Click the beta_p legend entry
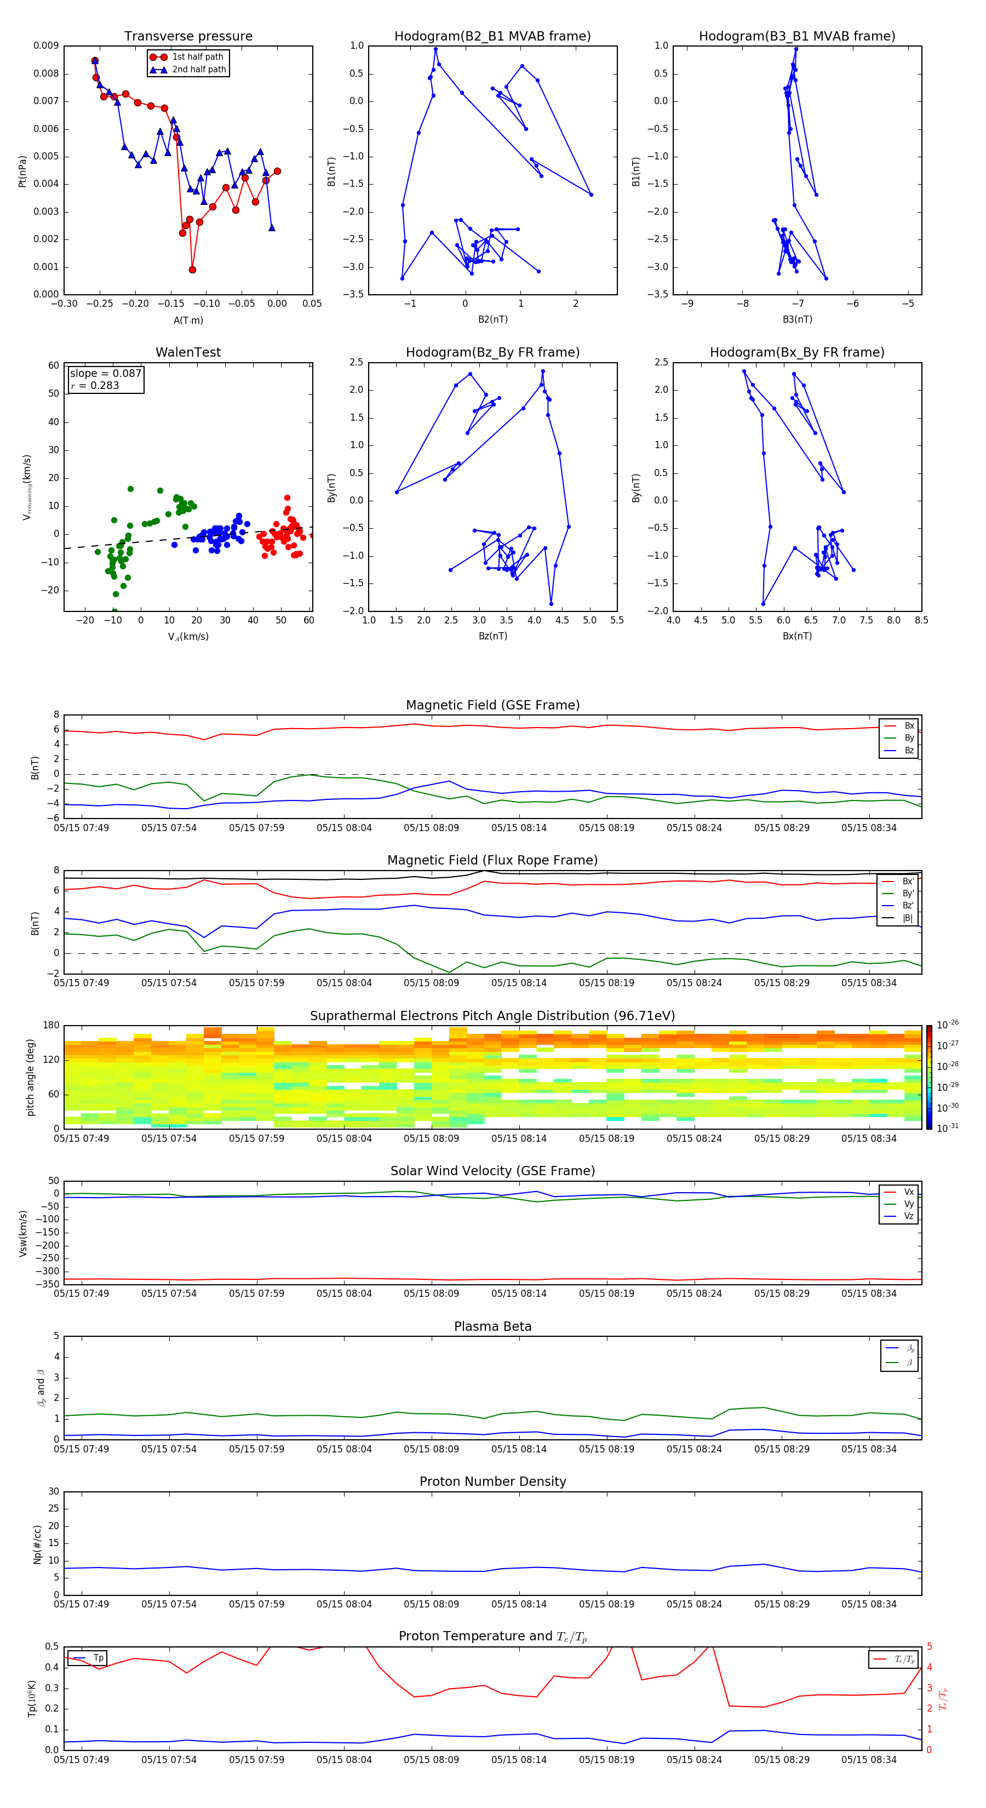This screenshot has width=986, height=1808. click(901, 1348)
